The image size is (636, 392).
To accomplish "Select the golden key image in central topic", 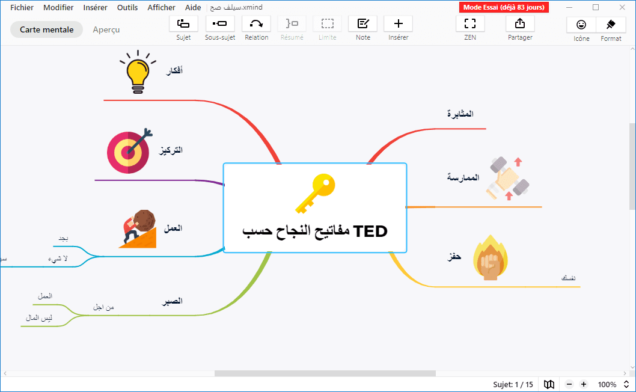I will click(315, 194).
